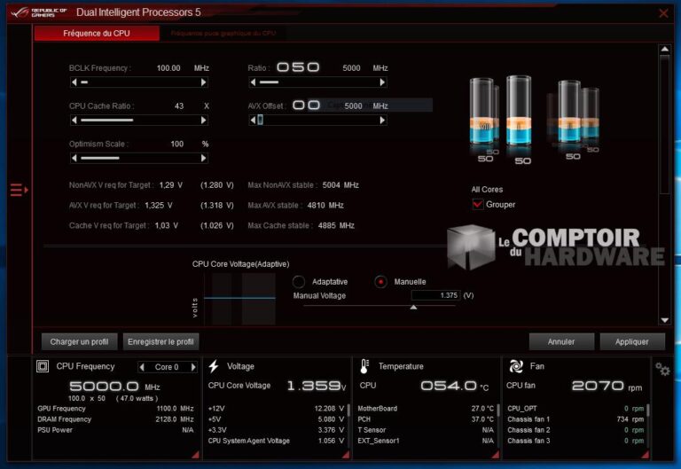Click the CPU temperature 054.0 reading

(x=454, y=386)
